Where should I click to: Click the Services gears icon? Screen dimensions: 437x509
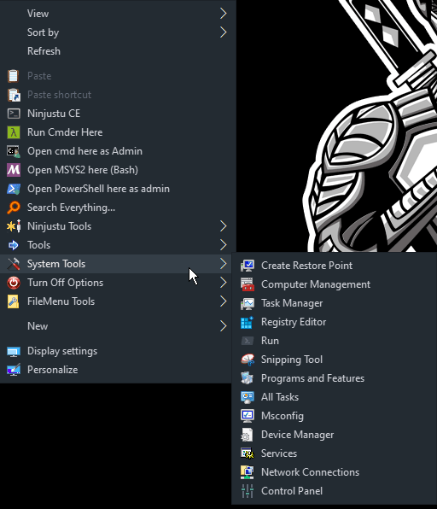(x=248, y=453)
